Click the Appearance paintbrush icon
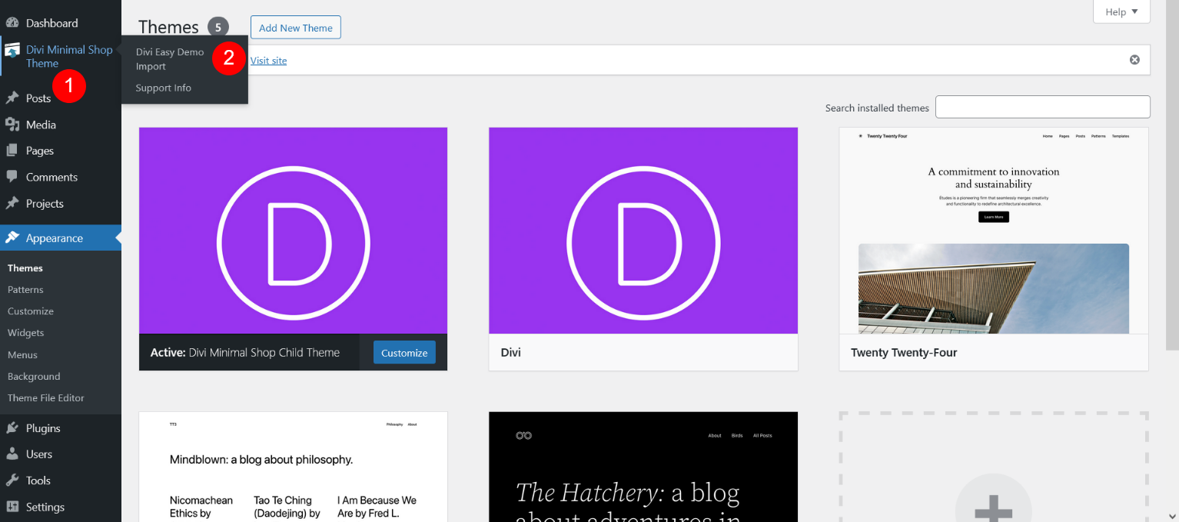This screenshot has height=522, width=1179. (x=12, y=238)
